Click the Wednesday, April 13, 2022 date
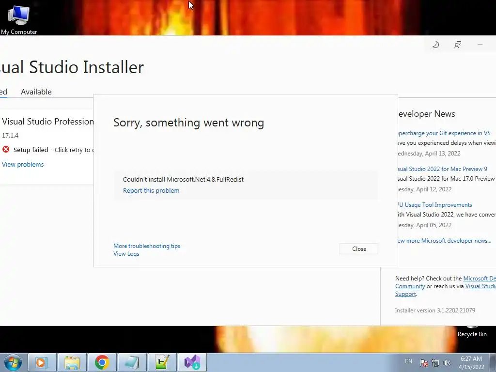 (x=429, y=154)
